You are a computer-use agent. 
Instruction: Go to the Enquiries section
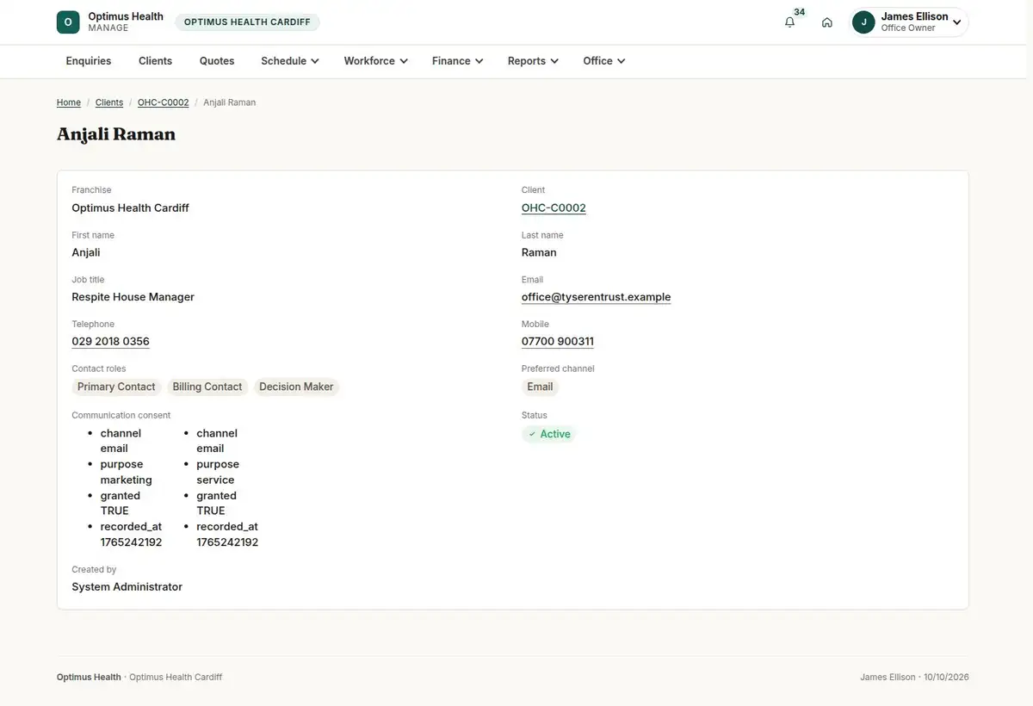(89, 61)
